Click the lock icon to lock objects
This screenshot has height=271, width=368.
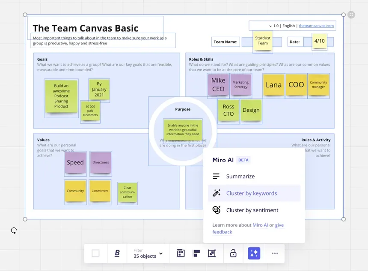pos(233,253)
